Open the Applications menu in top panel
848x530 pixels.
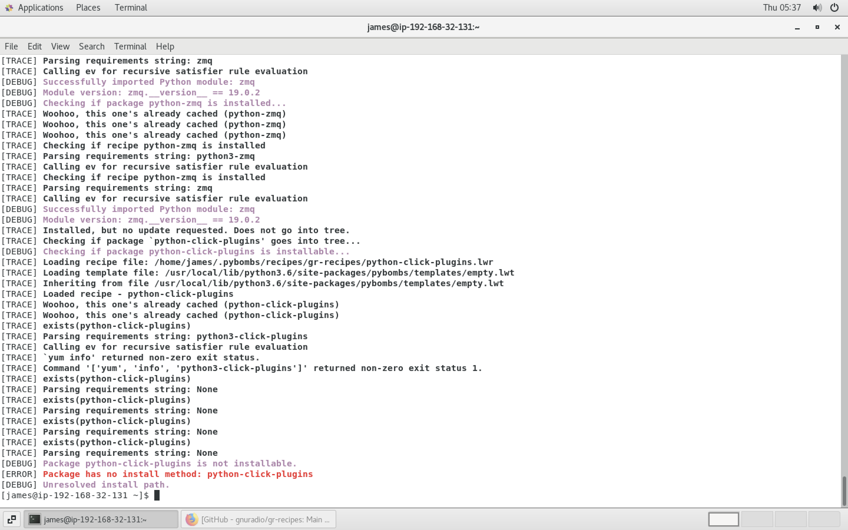pos(40,7)
